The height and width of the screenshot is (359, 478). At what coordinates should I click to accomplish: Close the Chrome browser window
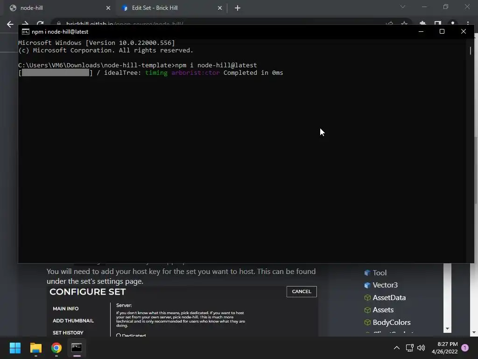coord(467,7)
